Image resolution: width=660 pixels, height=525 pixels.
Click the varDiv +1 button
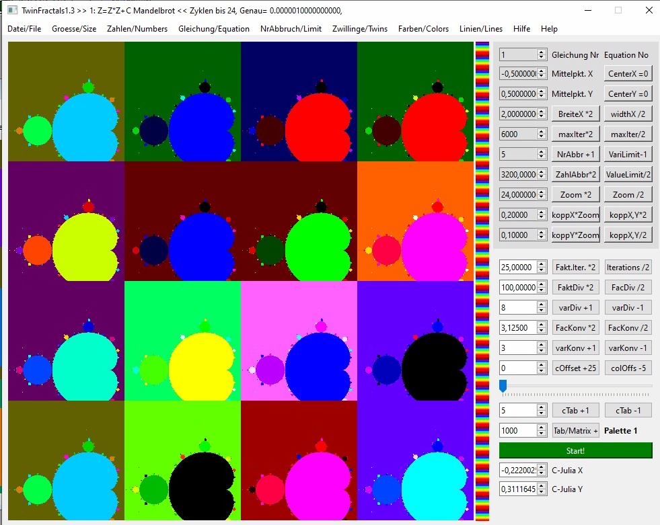(x=575, y=307)
